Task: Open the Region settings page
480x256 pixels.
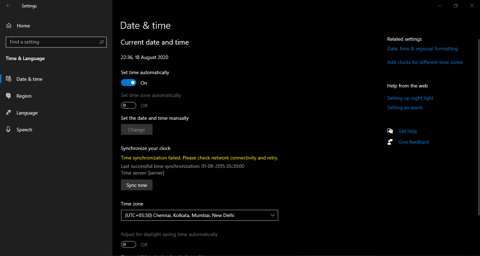Action: point(56,96)
